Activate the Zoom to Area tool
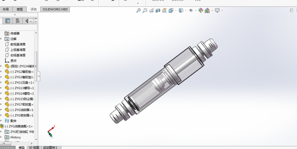 (x=145, y=11)
